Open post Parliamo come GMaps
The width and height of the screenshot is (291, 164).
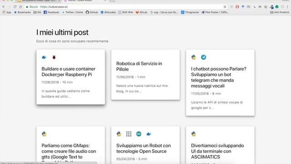pyautogui.click(x=69, y=154)
